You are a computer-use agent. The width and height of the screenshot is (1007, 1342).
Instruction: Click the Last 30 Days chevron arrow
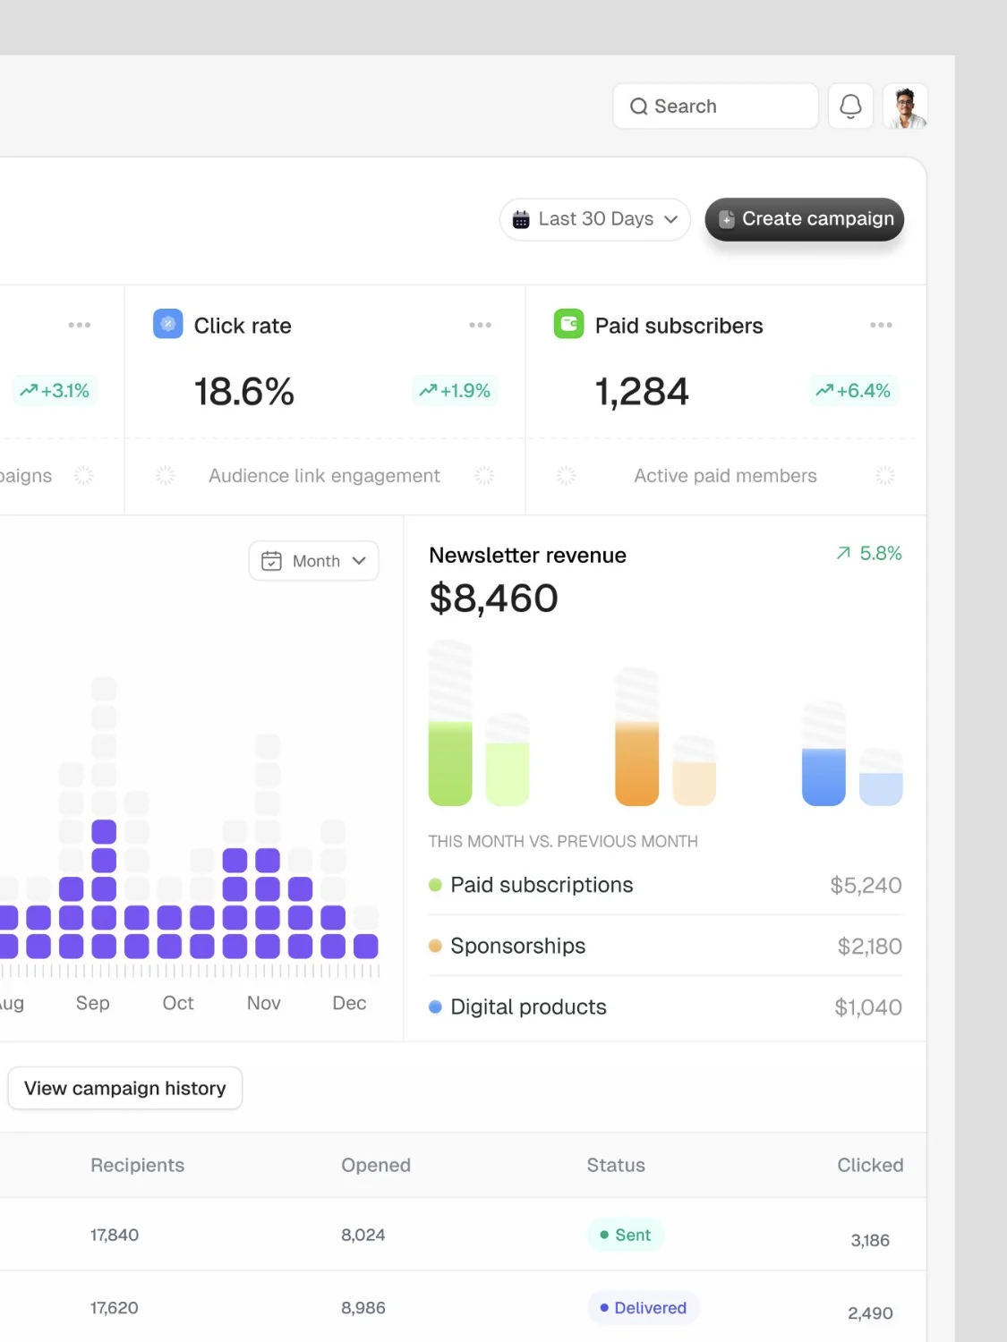pyautogui.click(x=670, y=219)
